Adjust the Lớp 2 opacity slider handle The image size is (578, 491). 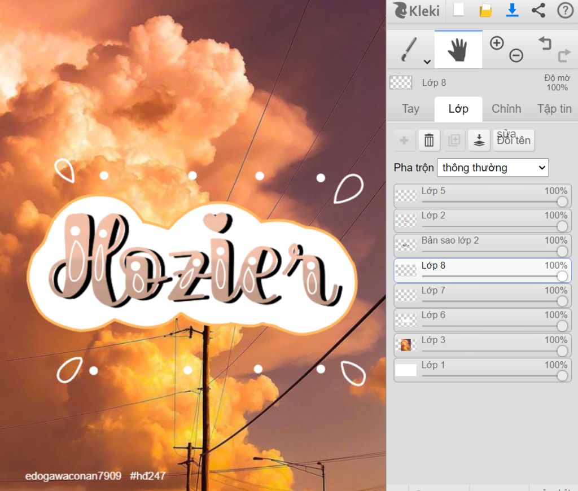point(562,226)
